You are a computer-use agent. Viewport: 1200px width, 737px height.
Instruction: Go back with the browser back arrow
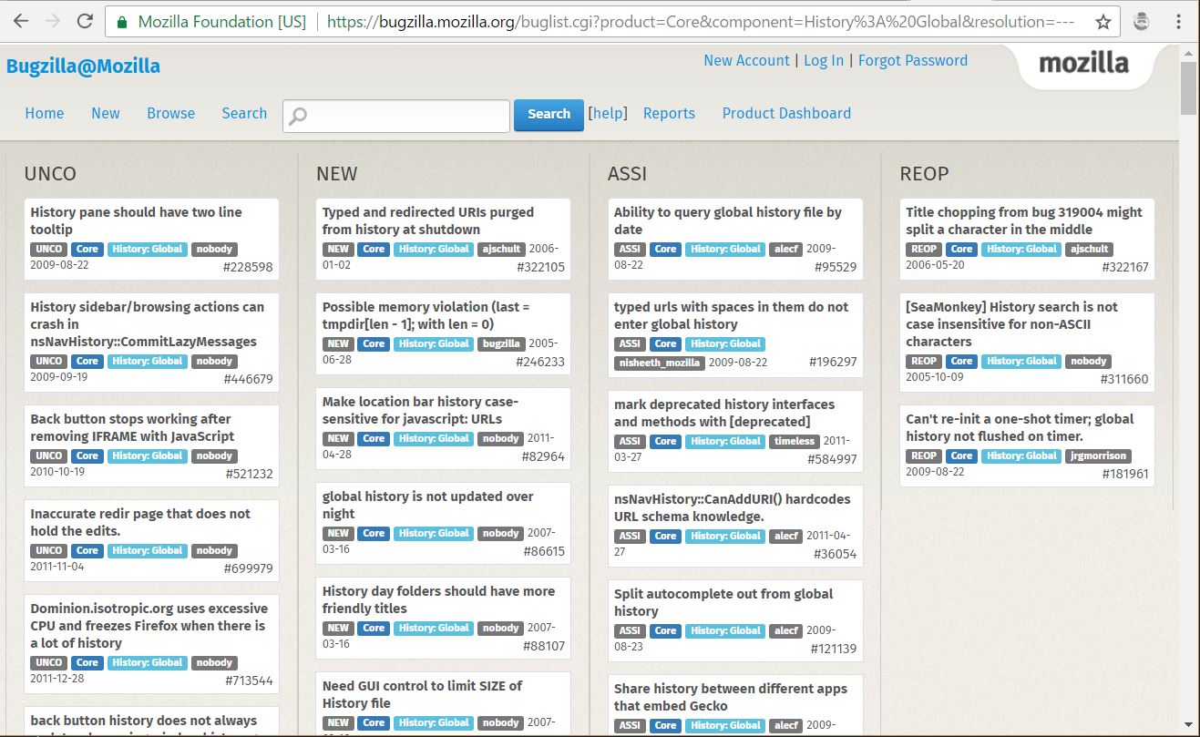click(21, 21)
